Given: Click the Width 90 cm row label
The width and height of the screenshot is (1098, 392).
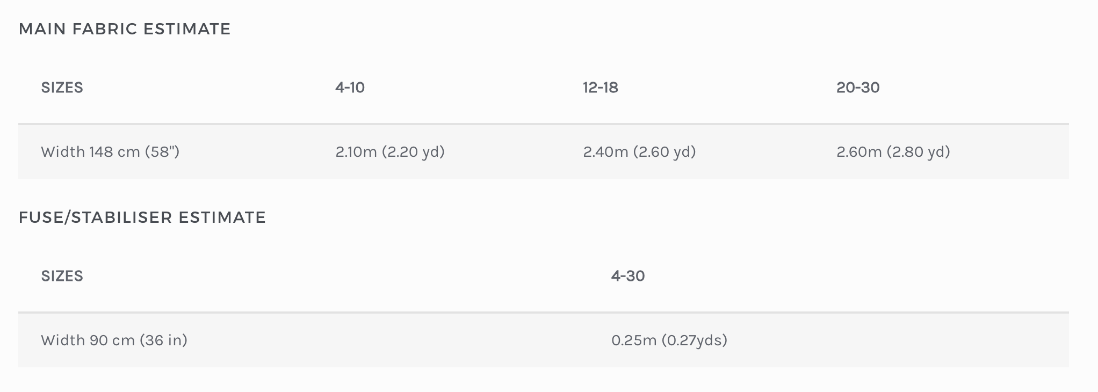Looking at the screenshot, I should 89,340.
